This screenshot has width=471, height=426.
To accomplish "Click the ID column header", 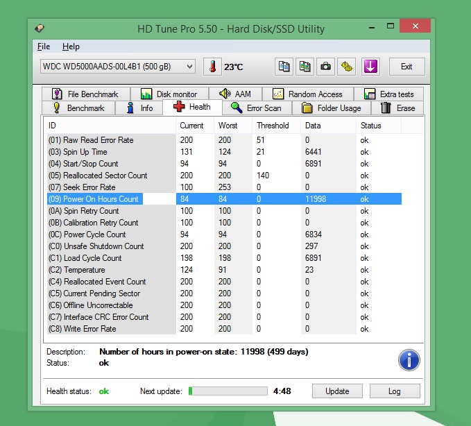I will click(x=110, y=126).
